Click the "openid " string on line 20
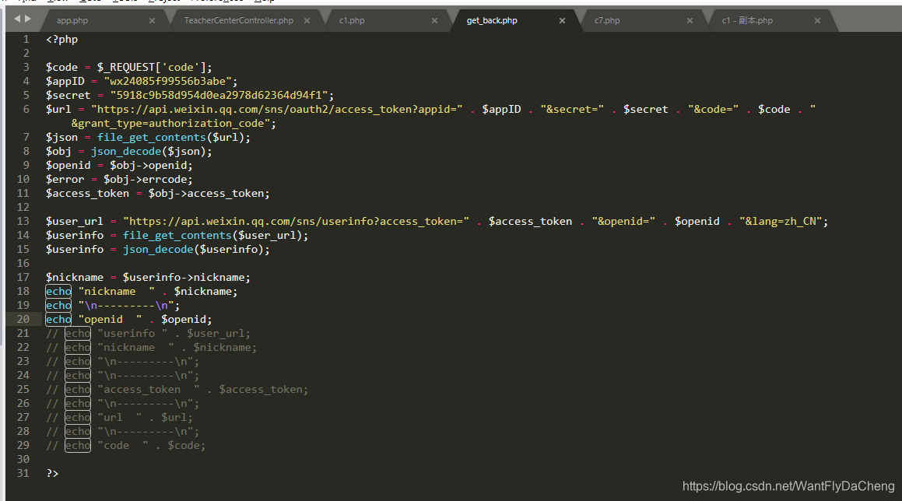 pyautogui.click(x=110, y=320)
